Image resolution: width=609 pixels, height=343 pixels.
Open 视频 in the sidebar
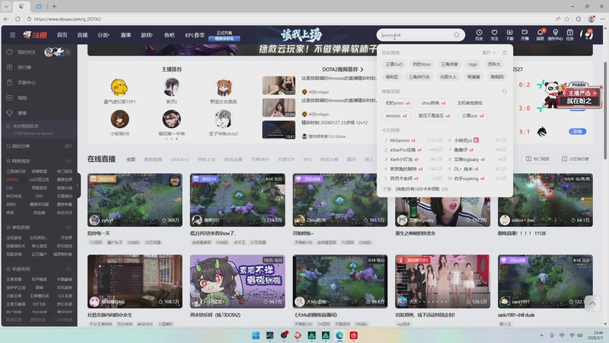pos(22,98)
